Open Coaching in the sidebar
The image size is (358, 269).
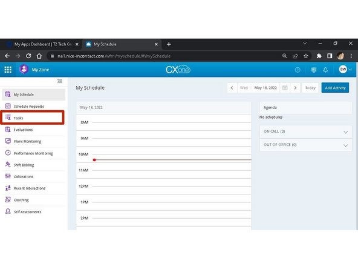[x=34, y=200]
